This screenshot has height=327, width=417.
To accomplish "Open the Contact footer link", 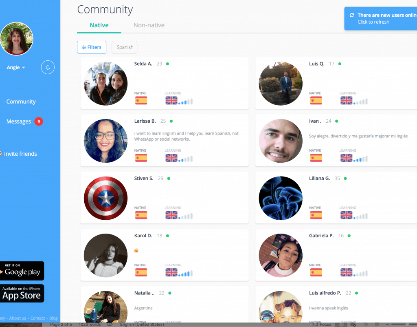I will [x=38, y=318].
